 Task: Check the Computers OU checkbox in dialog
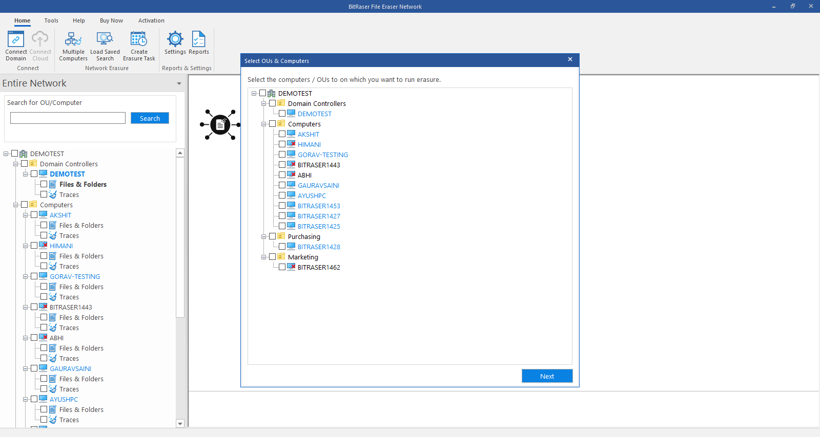[x=272, y=124]
